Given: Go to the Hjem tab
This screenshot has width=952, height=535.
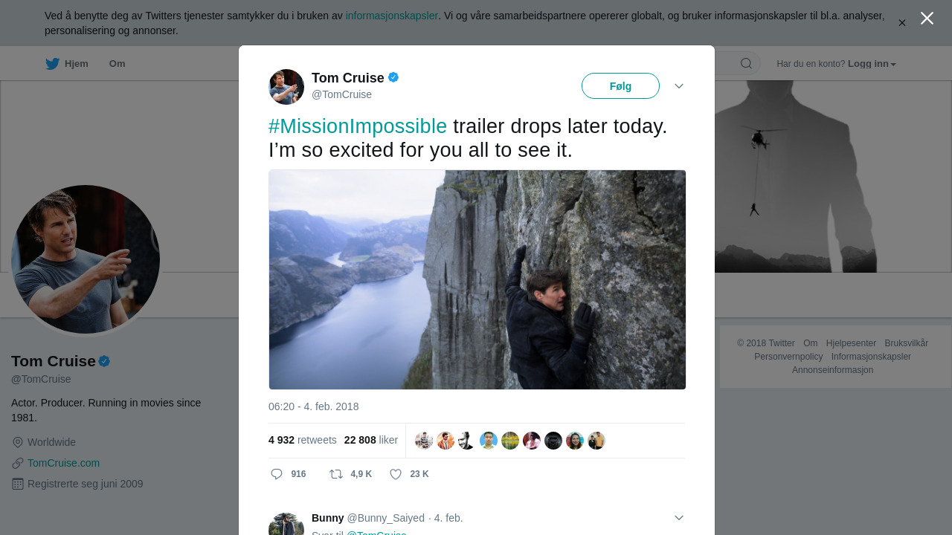Looking at the screenshot, I should tap(76, 64).
